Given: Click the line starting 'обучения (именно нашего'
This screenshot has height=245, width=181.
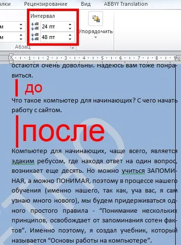Looking at the screenshot, I should tap(94, 191).
